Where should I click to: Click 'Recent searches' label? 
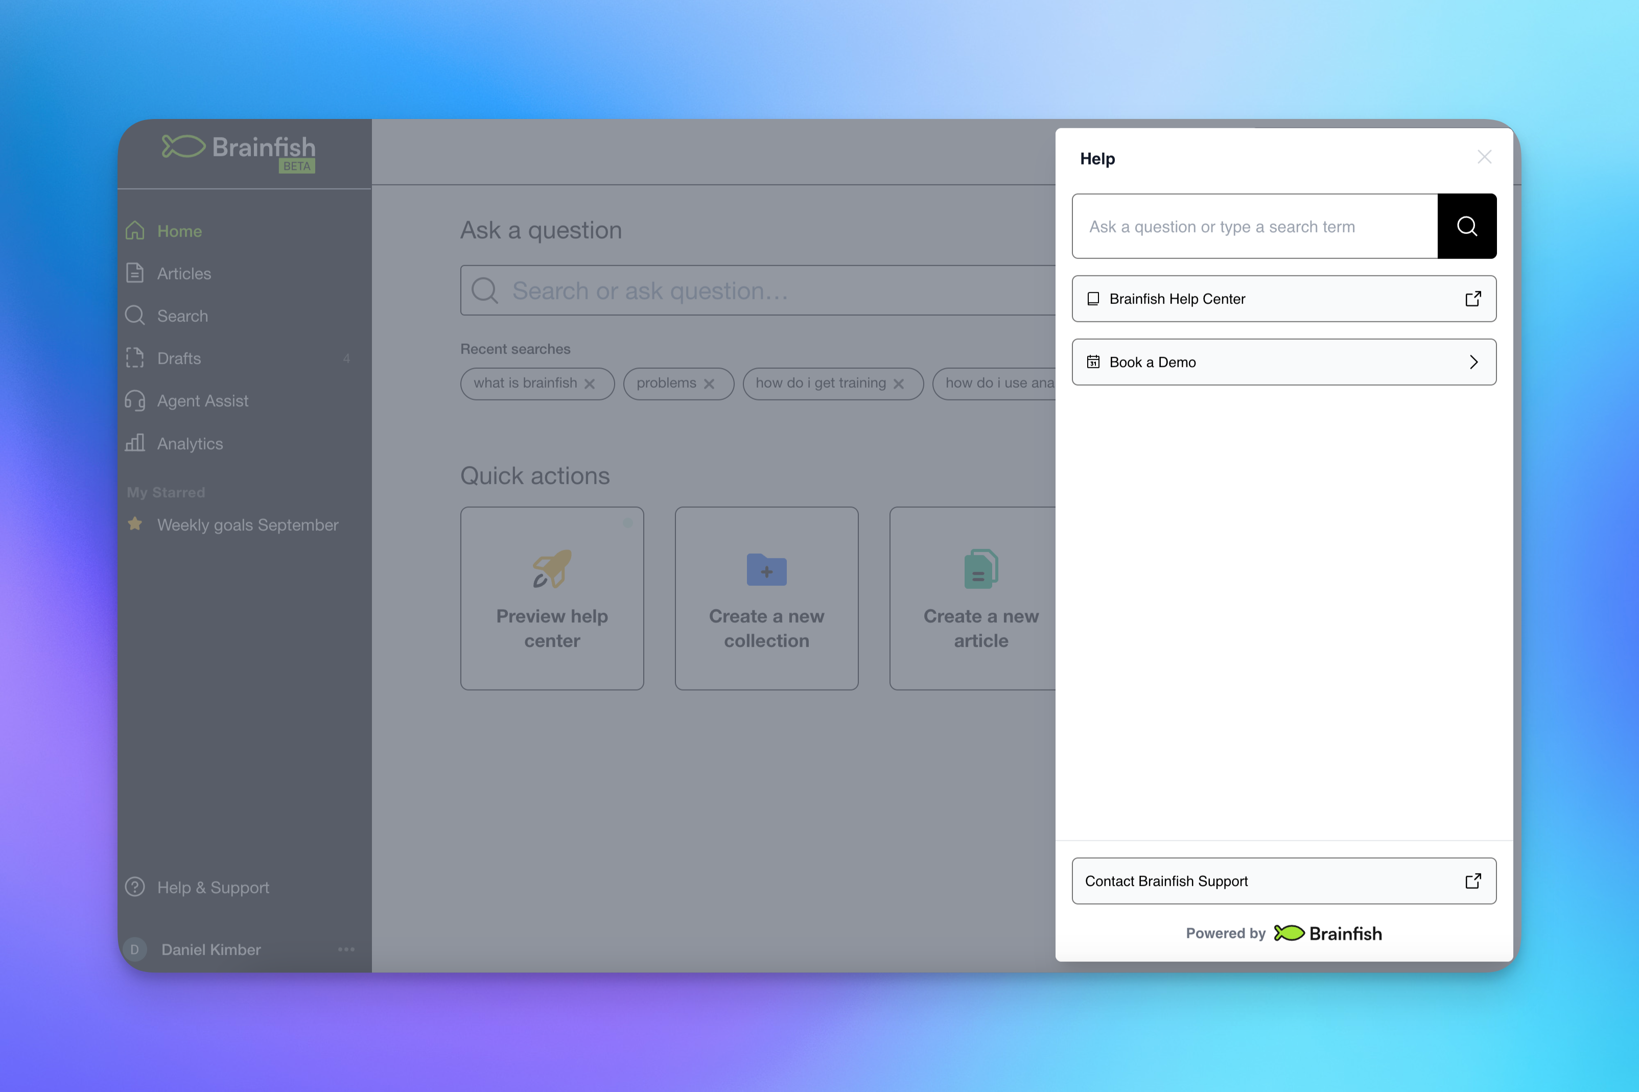tap(516, 349)
